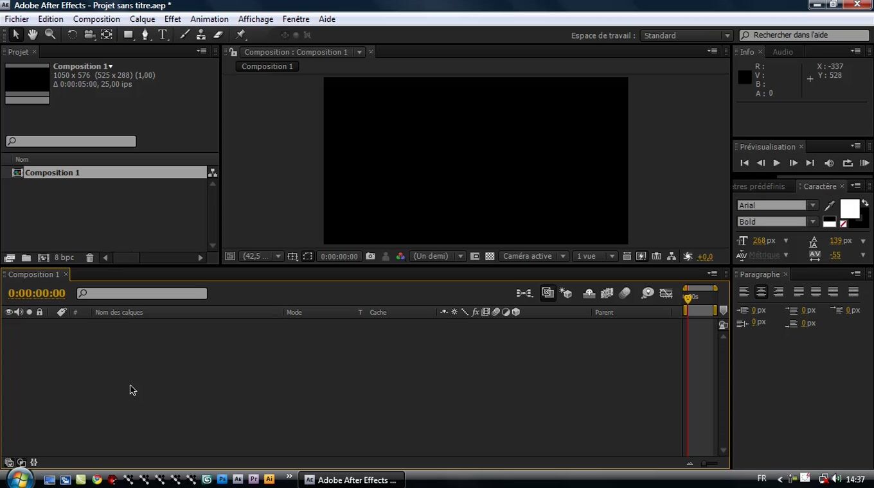Click the snapshot camera icon in viewer
Viewport: 874px width, 488px height.
coord(370,256)
